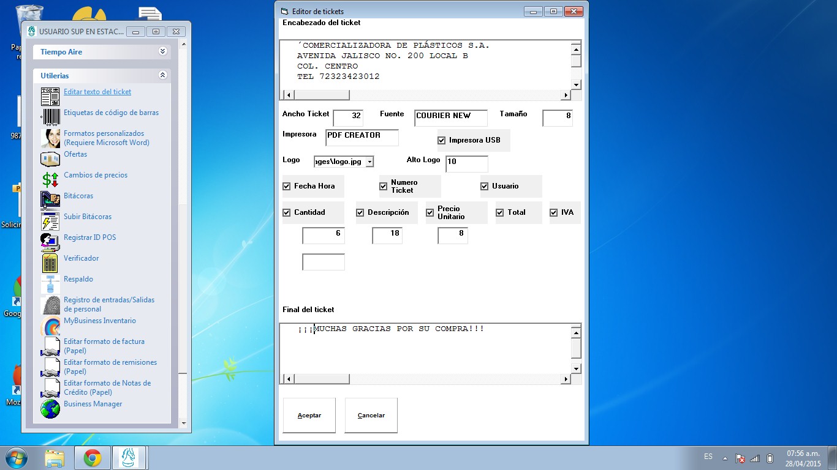Open the Logo file dropdown

[x=369, y=162]
